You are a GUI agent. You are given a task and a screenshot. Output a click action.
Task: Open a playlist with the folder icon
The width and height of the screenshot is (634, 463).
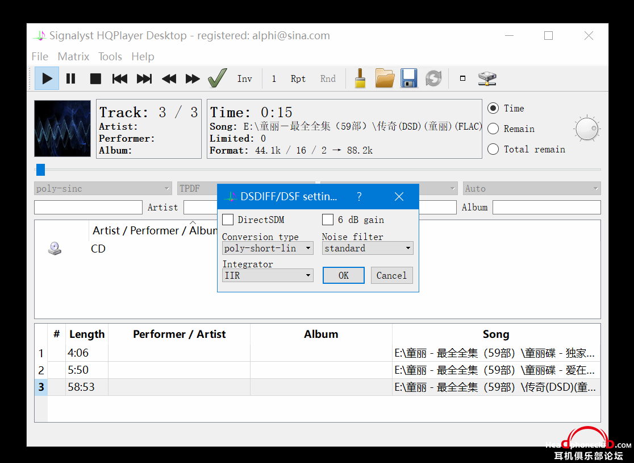[385, 78]
